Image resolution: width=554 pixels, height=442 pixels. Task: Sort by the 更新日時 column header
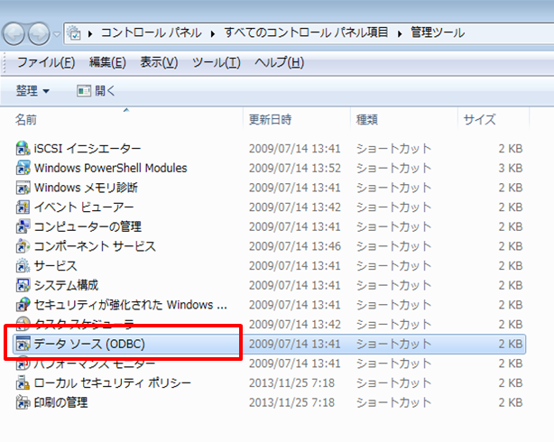click(x=270, y=119)
